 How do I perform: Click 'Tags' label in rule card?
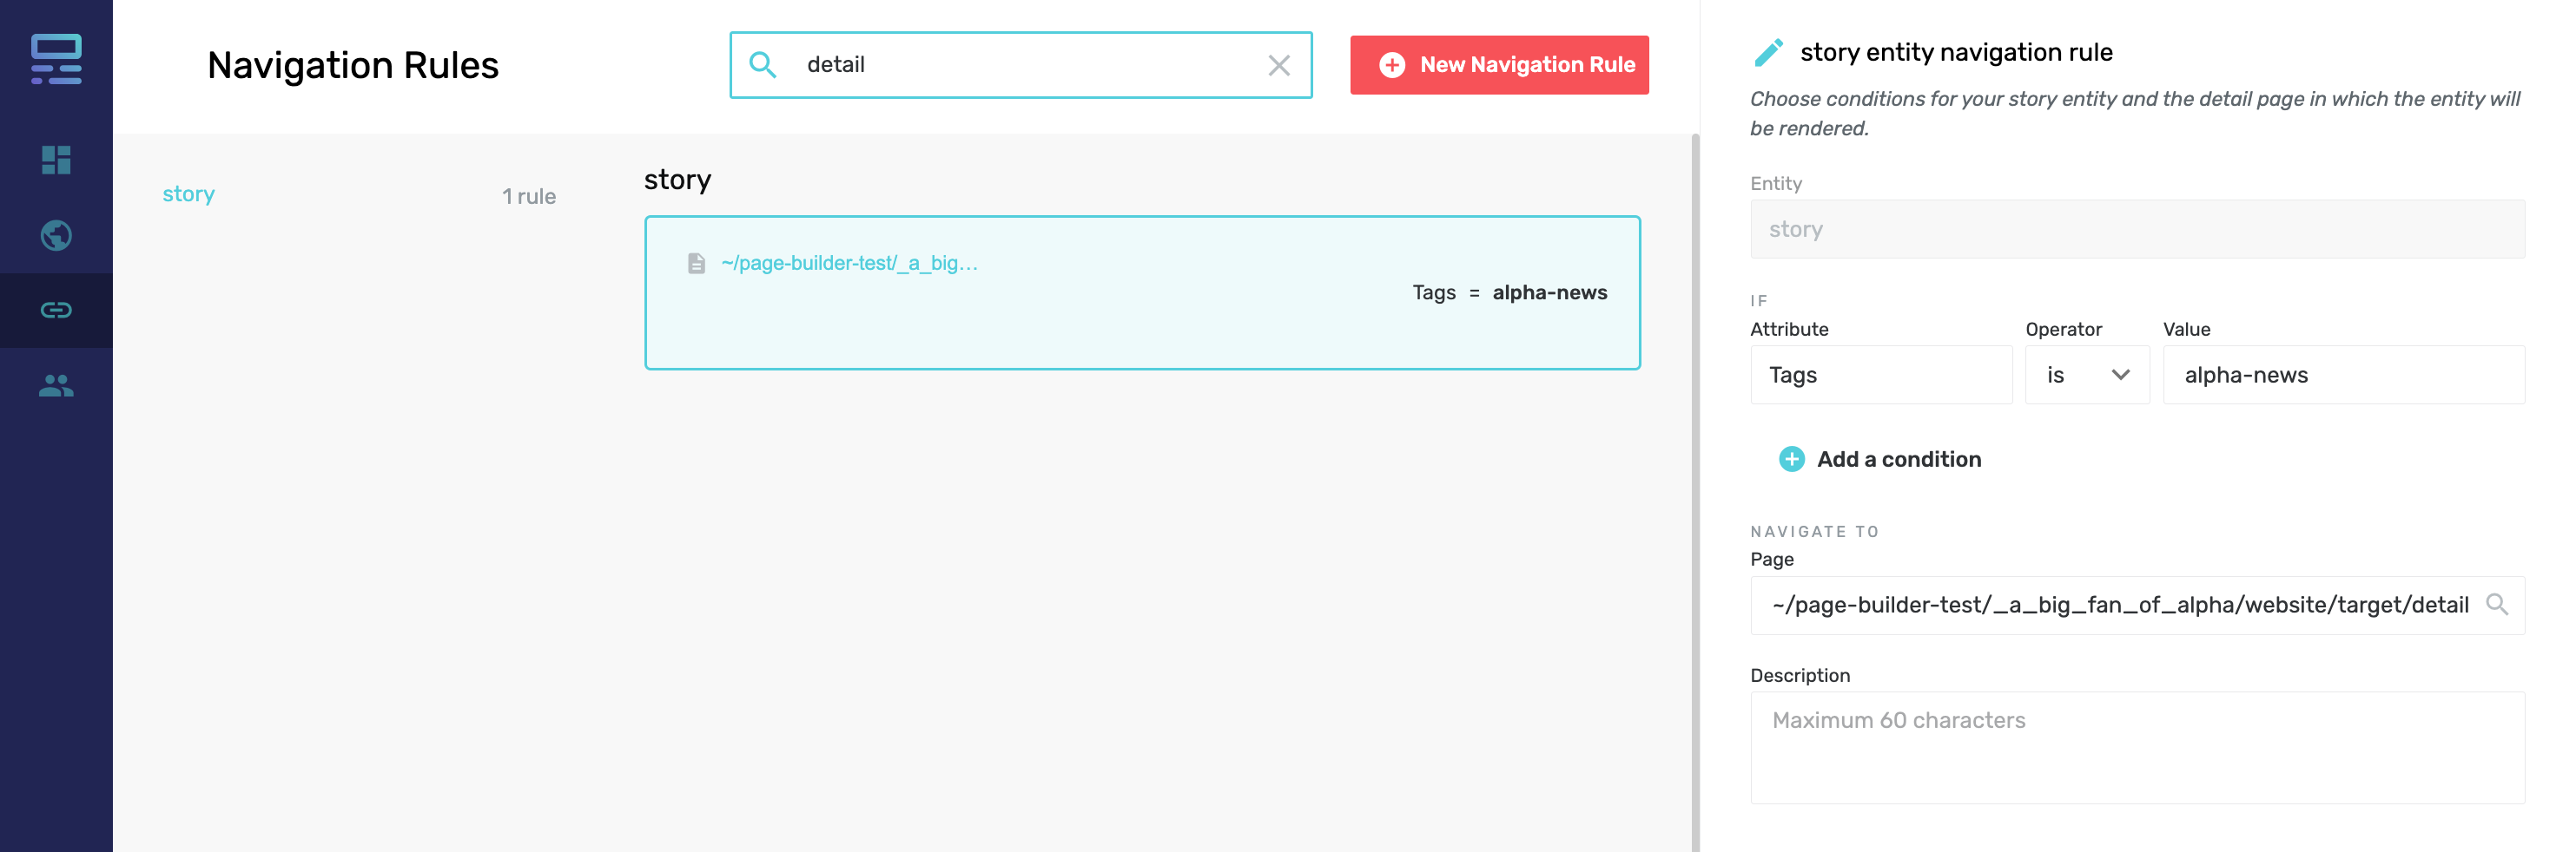click(x=1433, y=292)
